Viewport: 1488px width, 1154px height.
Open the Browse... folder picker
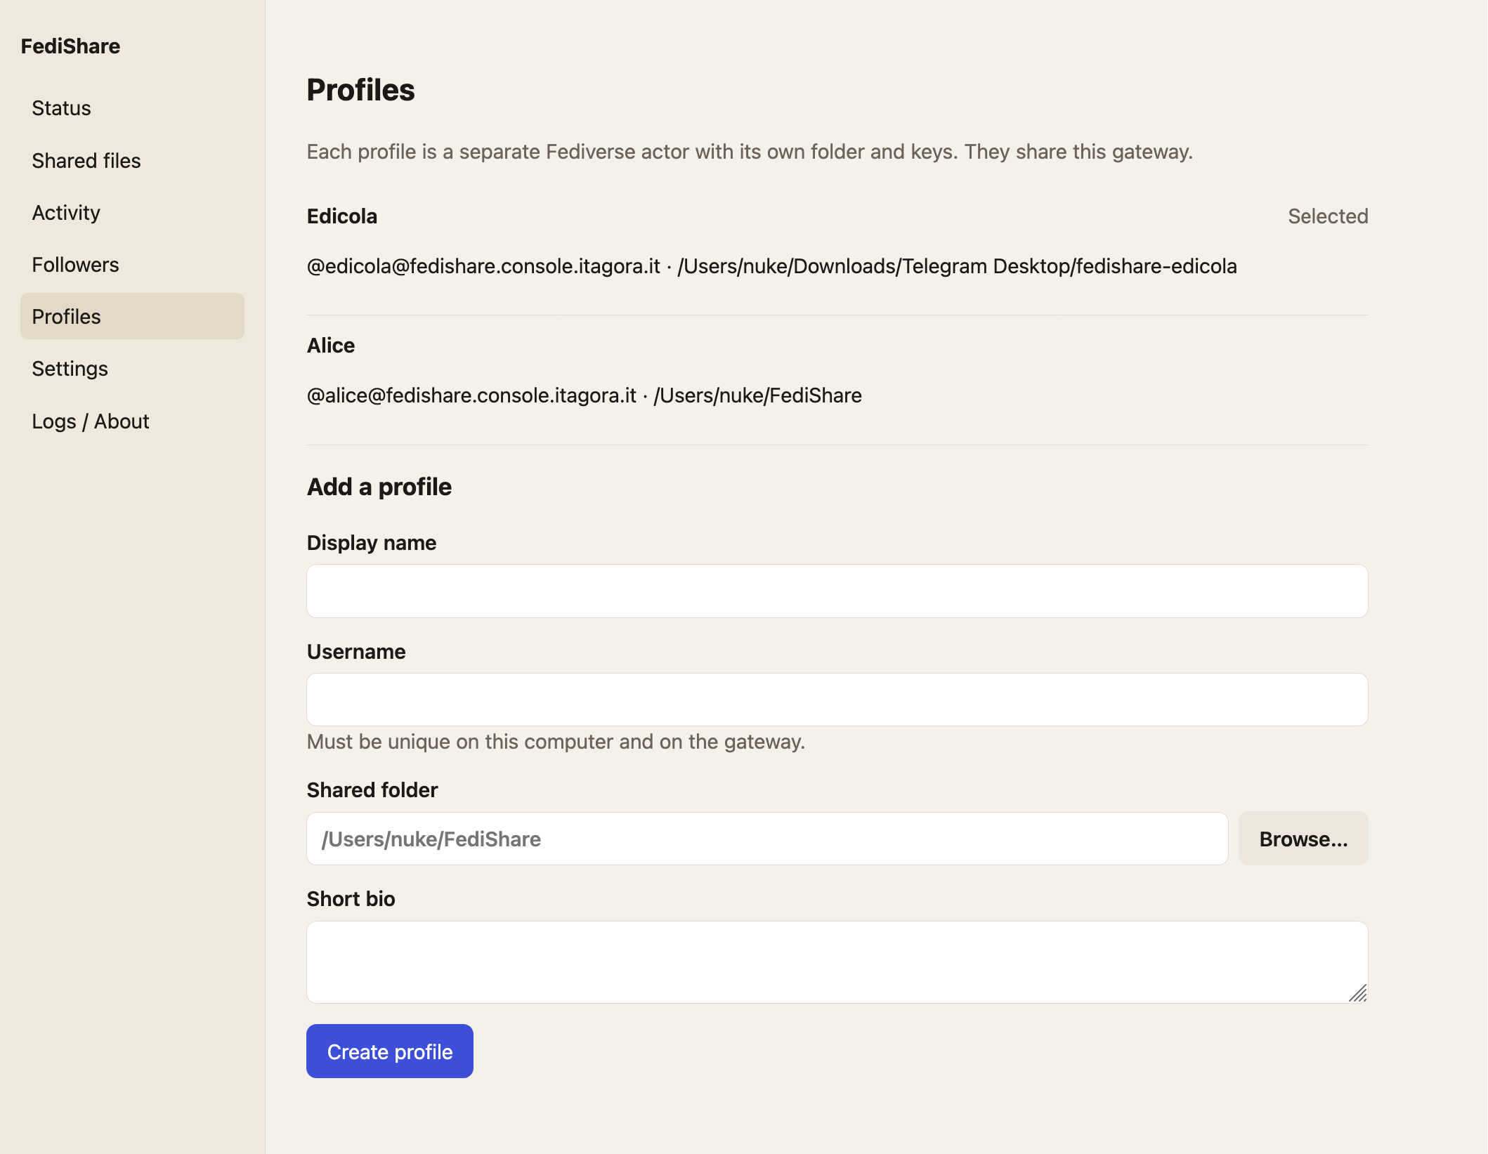pos(1303,839)
